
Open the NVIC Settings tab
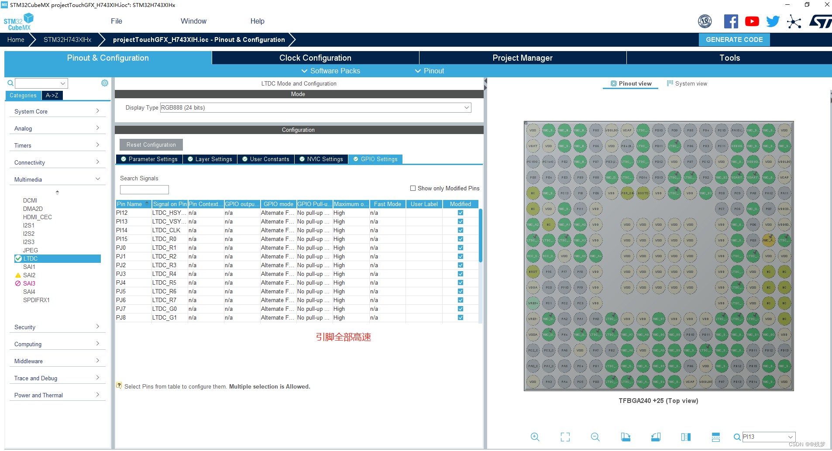[x=321, y=159]
